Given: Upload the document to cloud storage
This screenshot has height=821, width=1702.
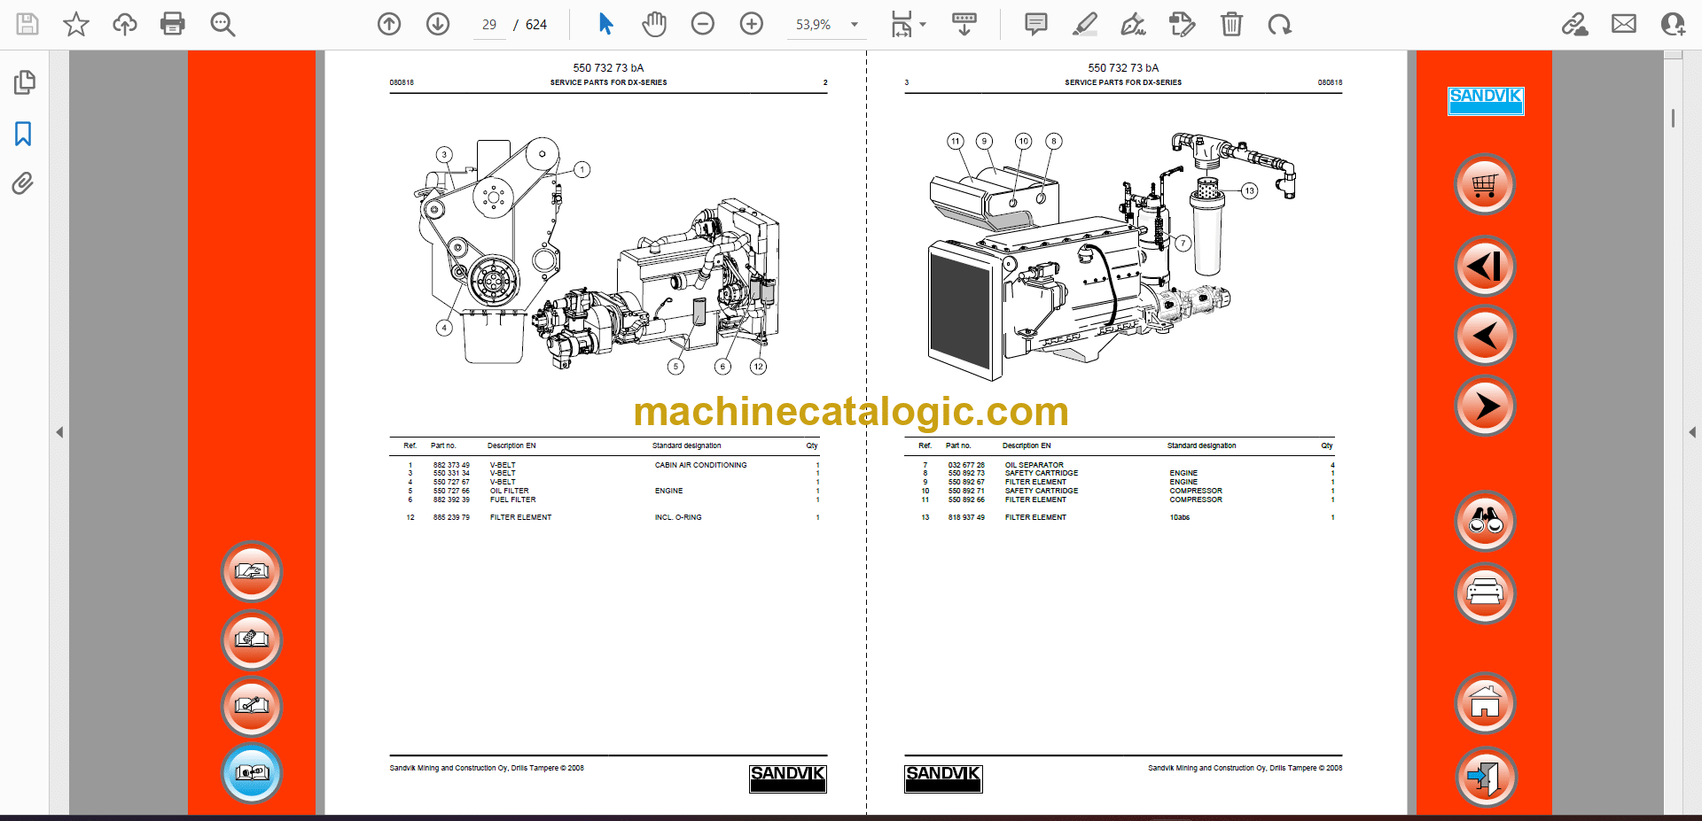Looking at the screenshot, I should (125, 24).
